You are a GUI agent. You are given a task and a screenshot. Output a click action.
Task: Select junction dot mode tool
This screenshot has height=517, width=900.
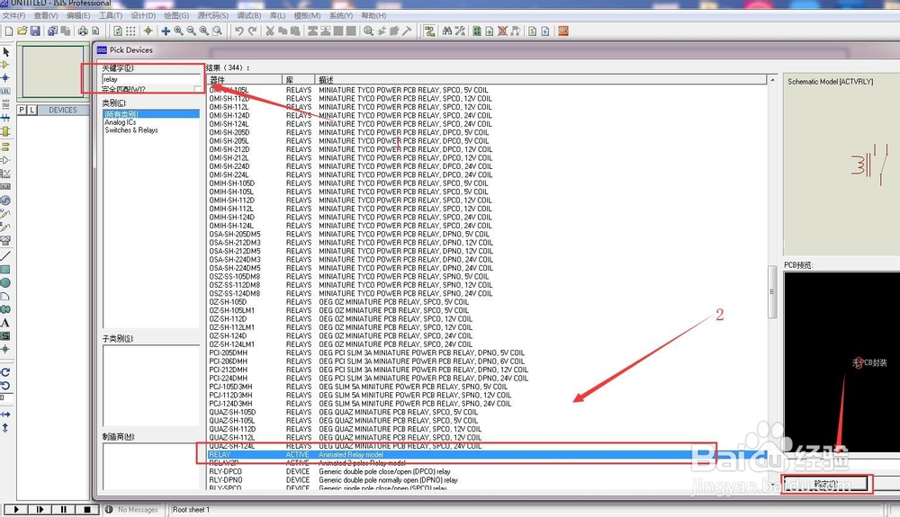5,78
